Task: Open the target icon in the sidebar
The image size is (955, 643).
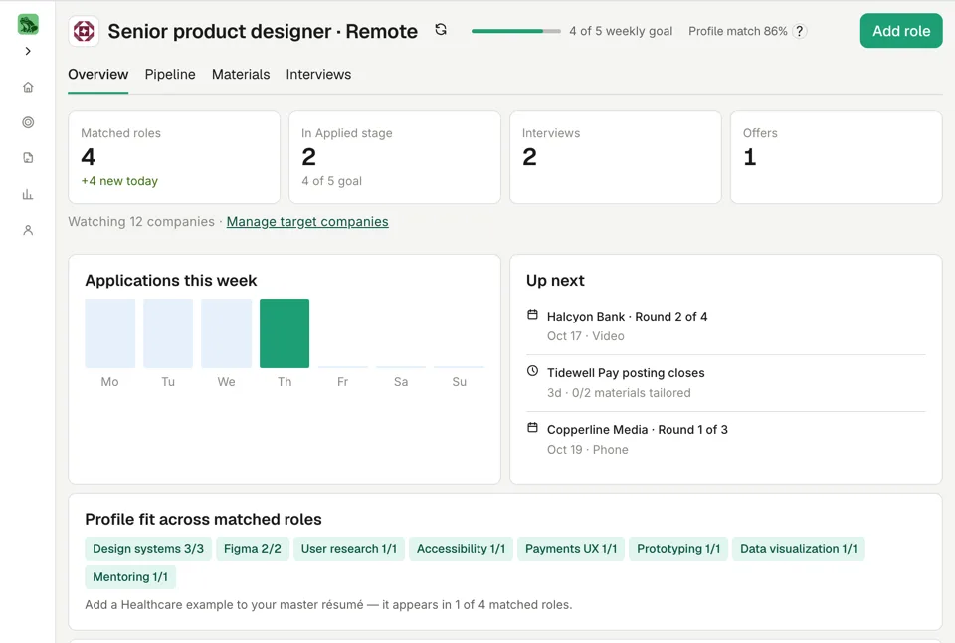Action: coord(28,122)
